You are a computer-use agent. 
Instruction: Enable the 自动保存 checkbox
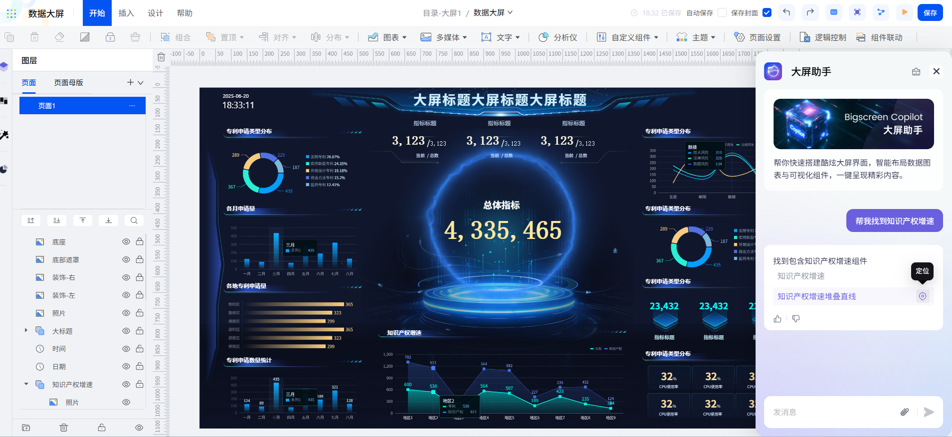(x=722, y=13)
